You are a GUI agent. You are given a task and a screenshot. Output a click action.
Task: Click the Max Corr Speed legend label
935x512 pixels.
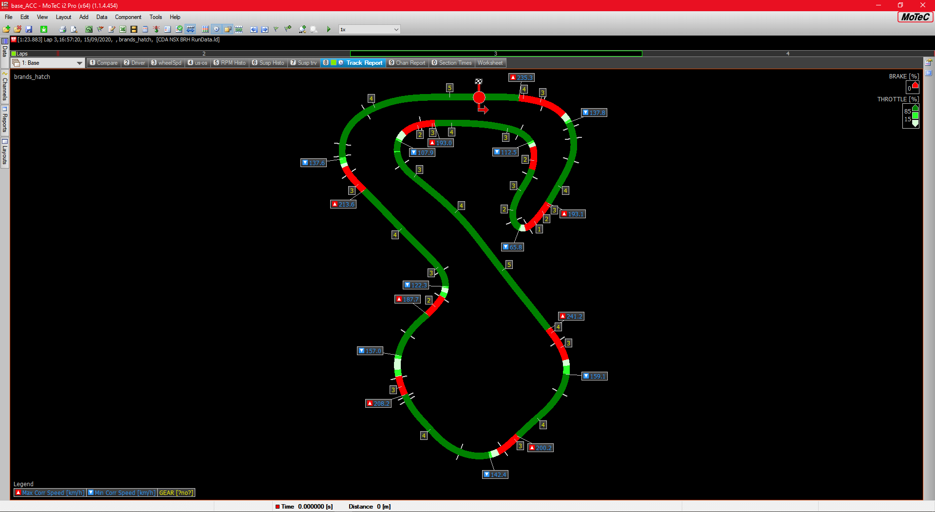pyautogui.click(x=50, y=493)
